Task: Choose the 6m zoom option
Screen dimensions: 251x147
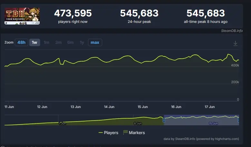Action: [70, 43]
